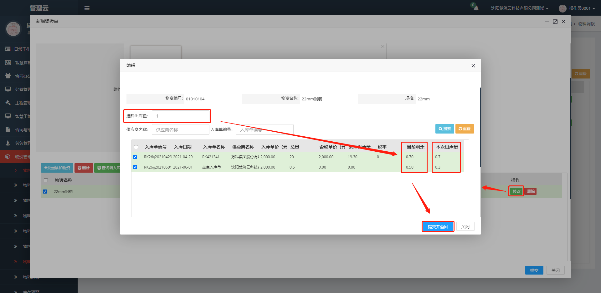This screenshot has height=293, width=601.
Task: Click the 2021-06-01 date cell
Action: pyautogui.click(x=183, y=167)
